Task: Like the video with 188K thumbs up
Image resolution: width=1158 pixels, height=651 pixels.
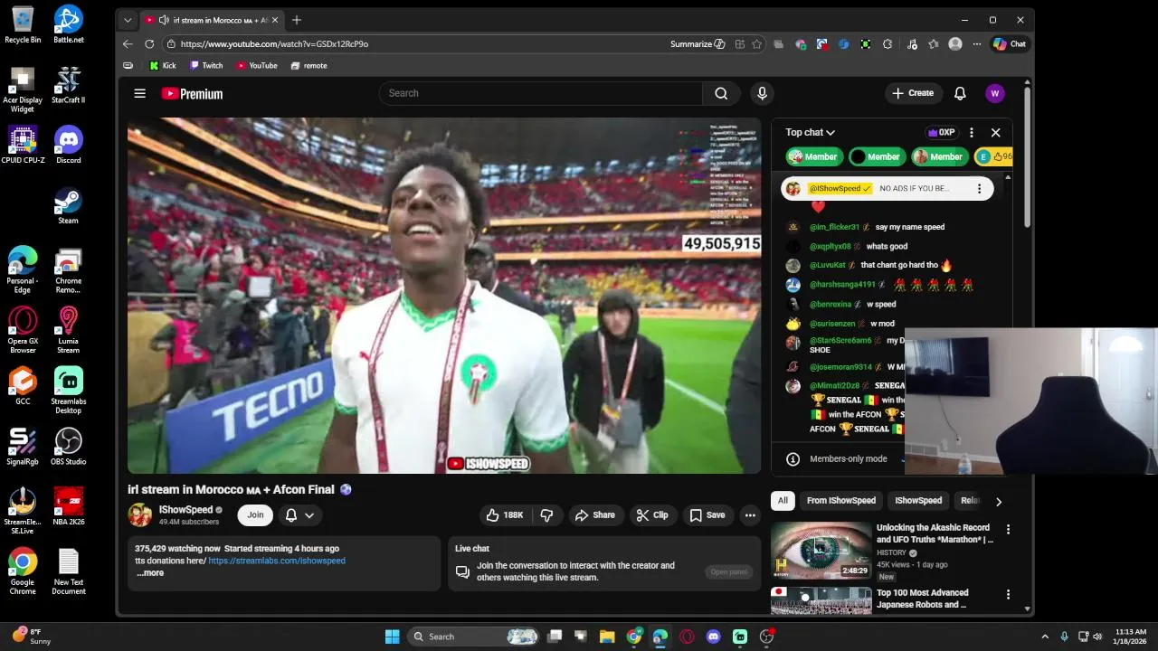Action: pyautogui.click(x=506, y=515)
